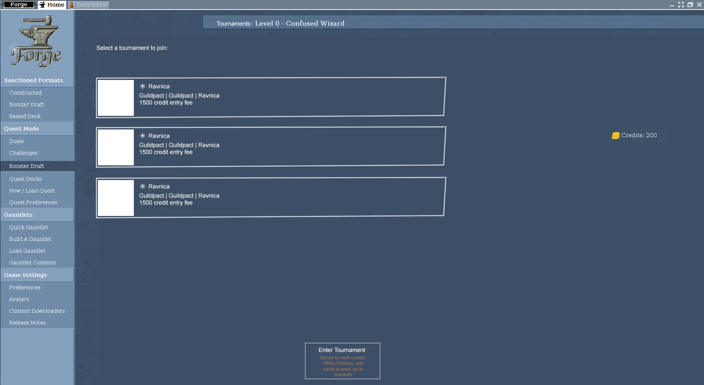Minimize the Forge window
The height and width of the screenshot is (385, 704).
672,5
